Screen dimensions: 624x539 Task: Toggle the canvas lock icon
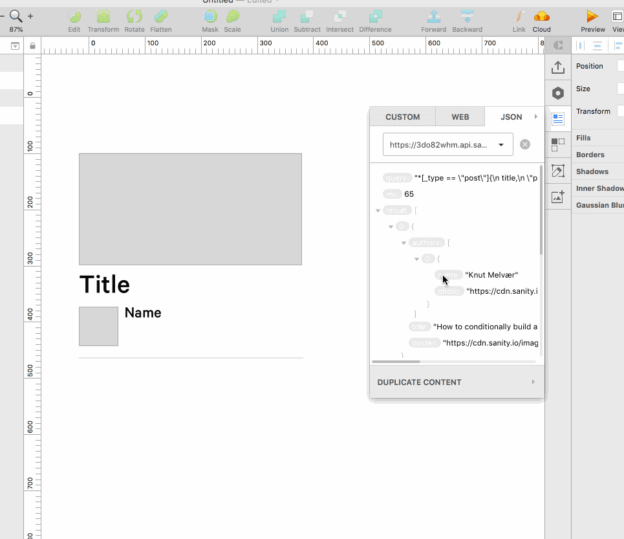pyautogui.click(x=32, y=45)
